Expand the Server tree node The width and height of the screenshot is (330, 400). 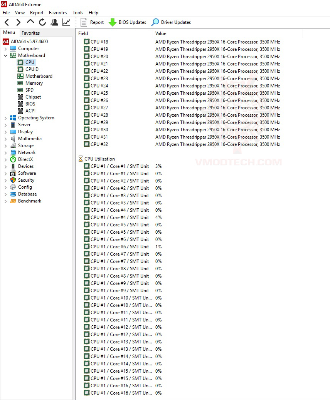click(x=6, y=125)
